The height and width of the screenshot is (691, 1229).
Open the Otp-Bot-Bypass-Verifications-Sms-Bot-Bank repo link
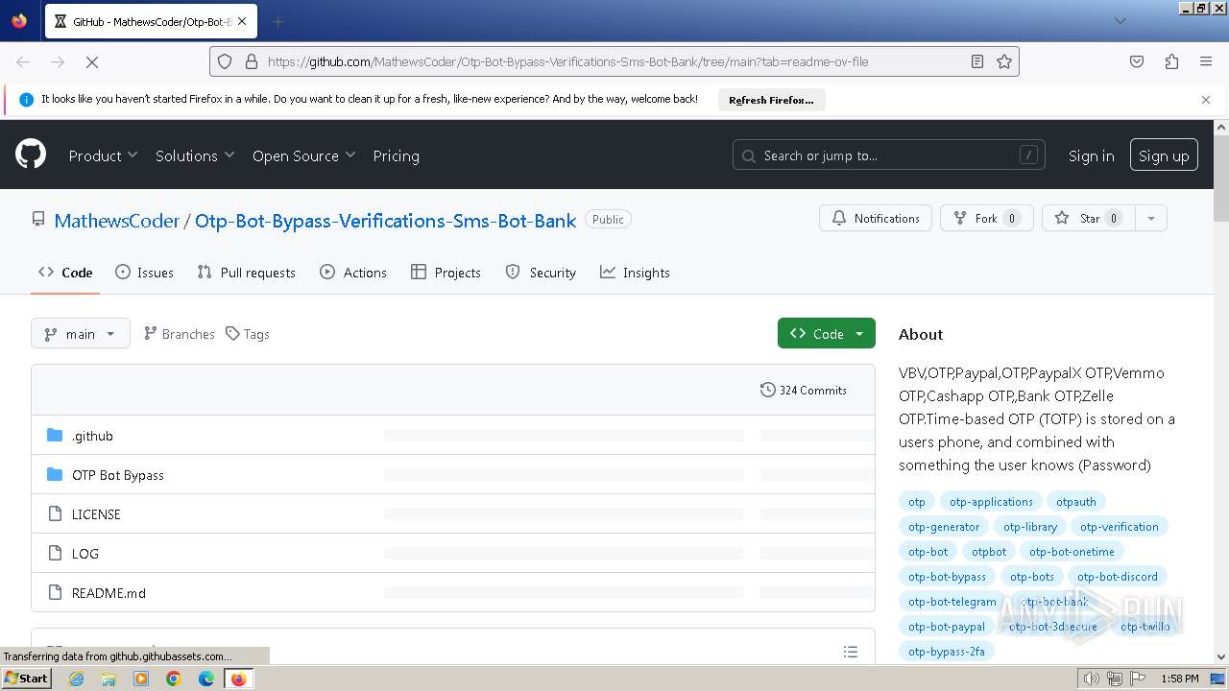385,220
